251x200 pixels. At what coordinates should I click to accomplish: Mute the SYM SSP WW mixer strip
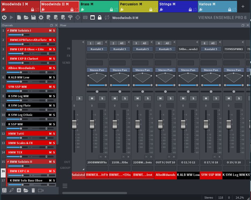(206, 98)
